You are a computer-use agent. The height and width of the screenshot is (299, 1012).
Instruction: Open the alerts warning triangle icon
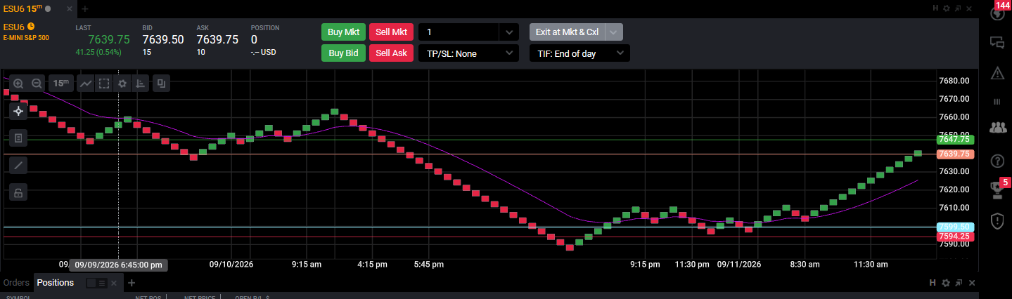[x=997, y=73]
